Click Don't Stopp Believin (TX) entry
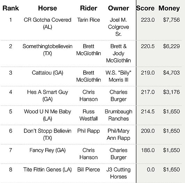The height and width of the screenshot is (183, 185). 47,134
